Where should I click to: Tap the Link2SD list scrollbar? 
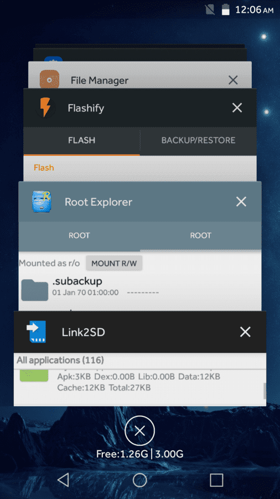(265, 391)
